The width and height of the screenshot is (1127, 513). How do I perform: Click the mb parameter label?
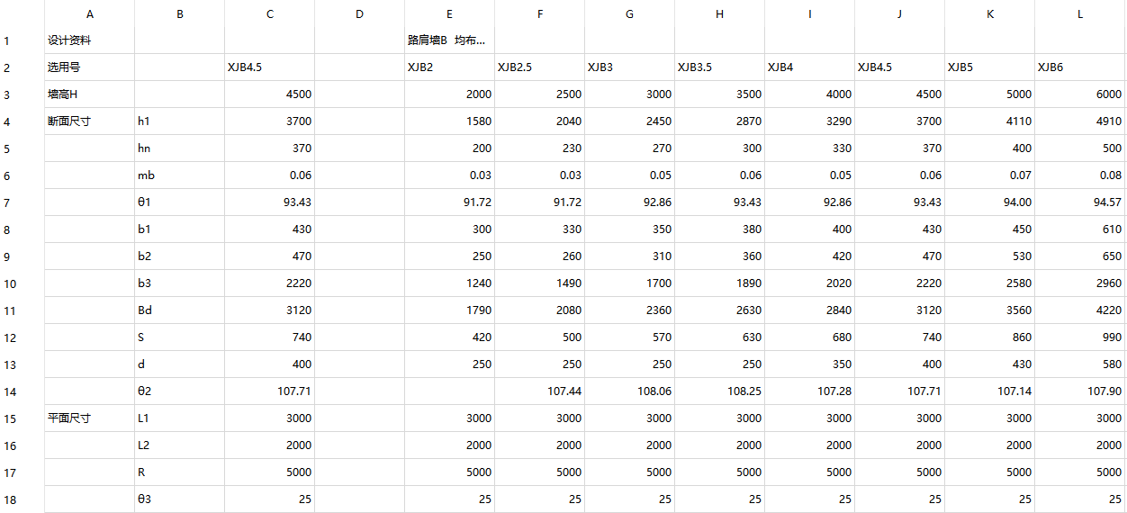click(179, 175)
